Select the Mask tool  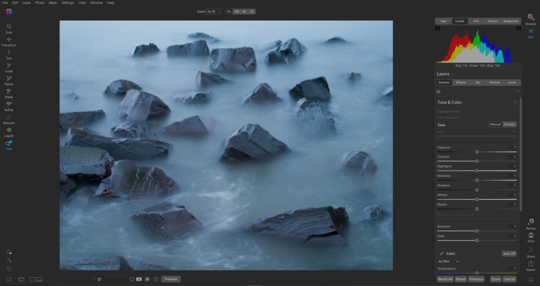[x=9, y=93]
